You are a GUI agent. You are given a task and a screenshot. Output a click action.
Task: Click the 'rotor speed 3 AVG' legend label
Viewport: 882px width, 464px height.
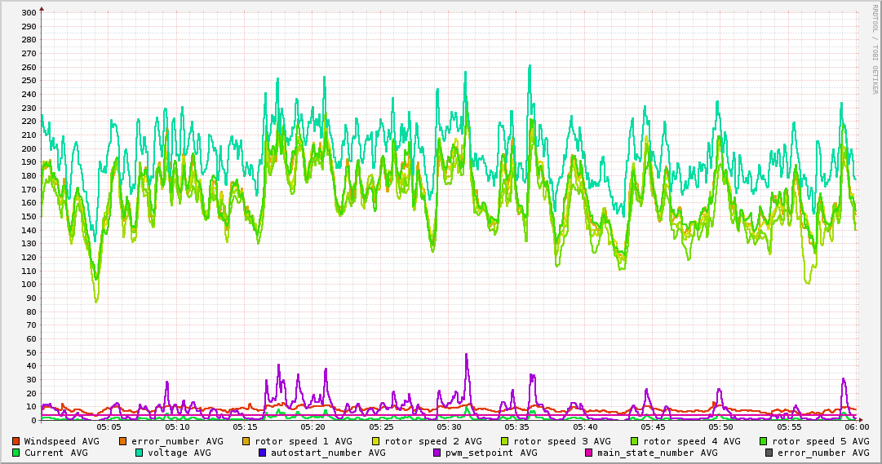(562, 441)
